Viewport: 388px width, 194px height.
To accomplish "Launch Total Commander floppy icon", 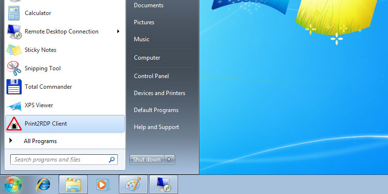I will pyautogui.click(x=14, y=87).
